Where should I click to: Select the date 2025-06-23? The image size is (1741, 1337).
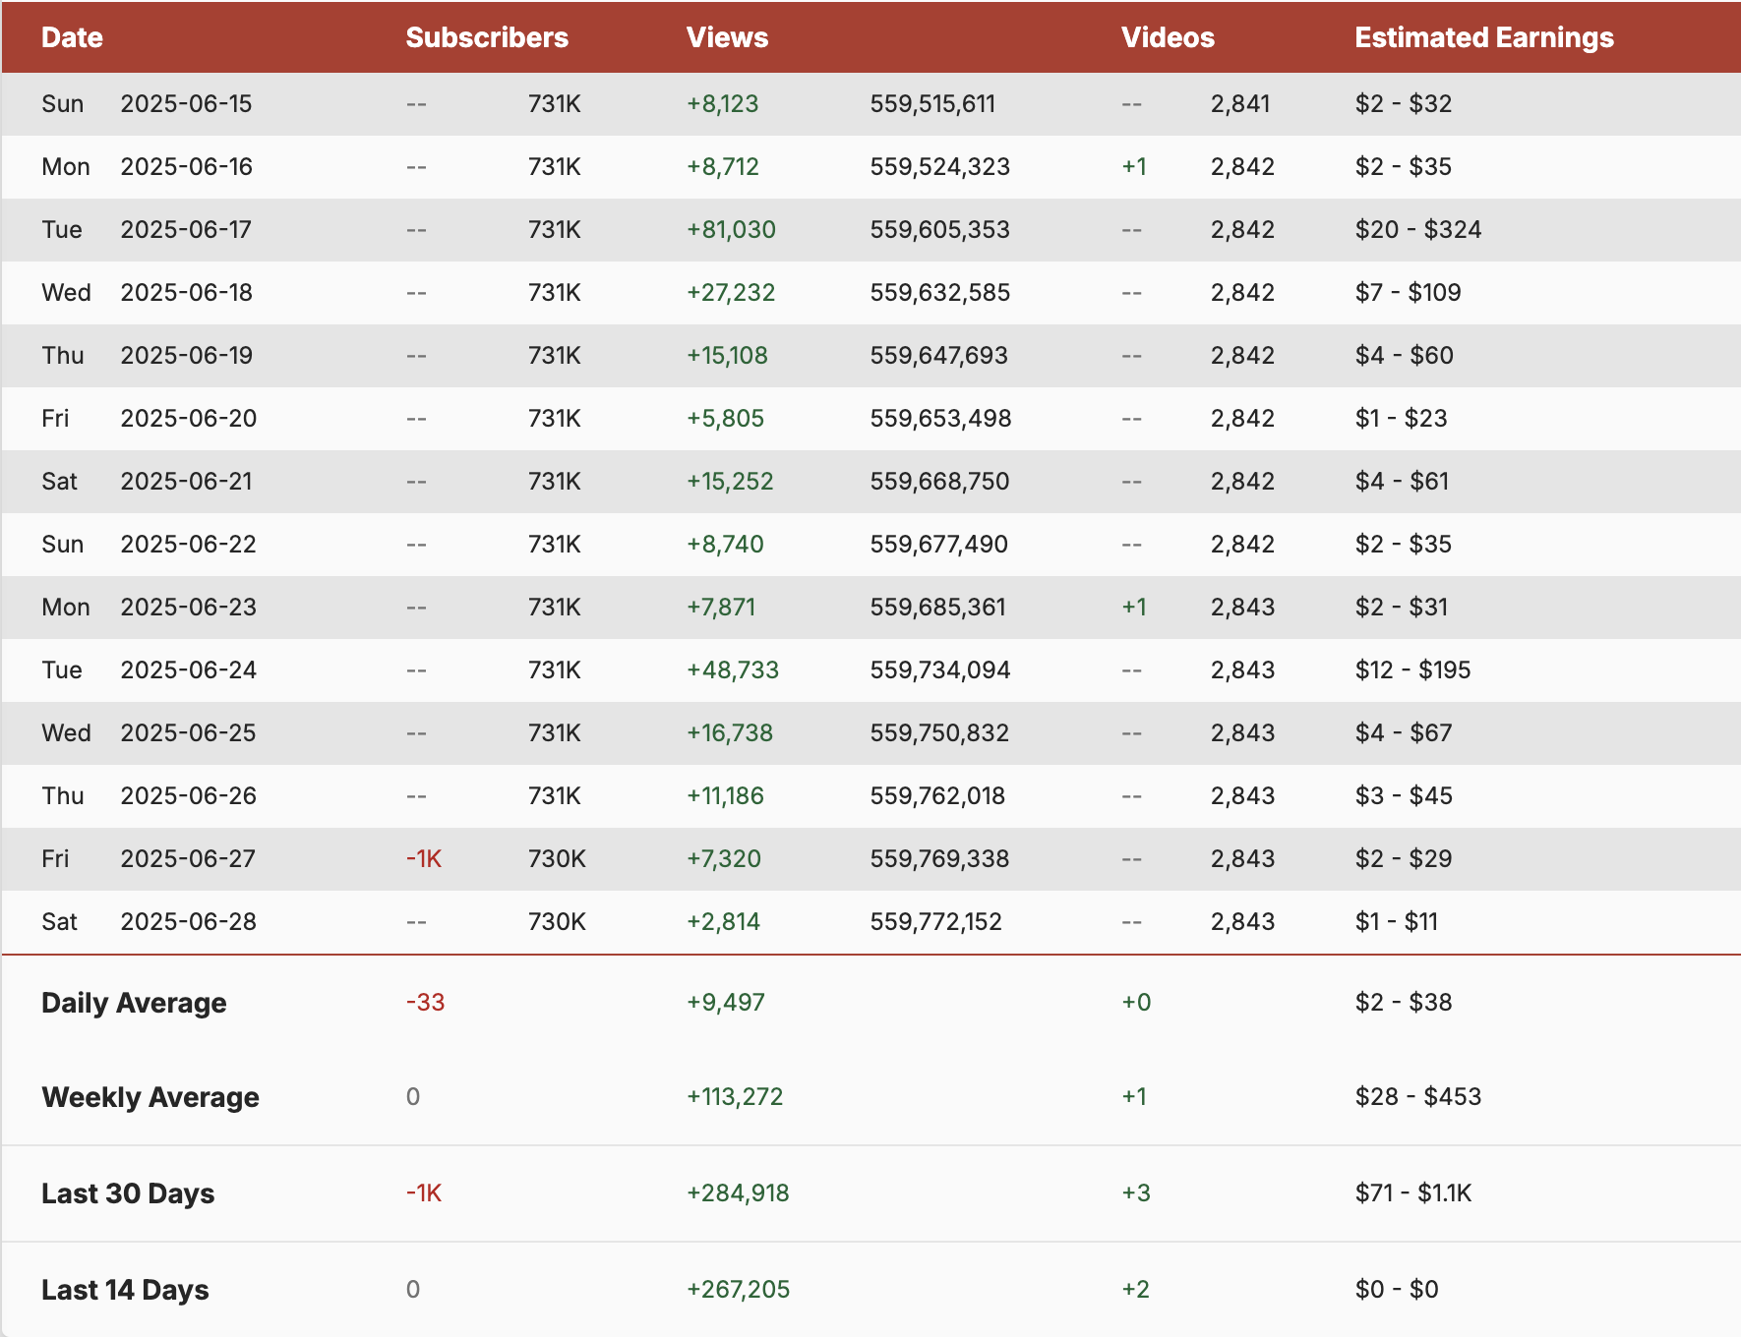[188, 608]
